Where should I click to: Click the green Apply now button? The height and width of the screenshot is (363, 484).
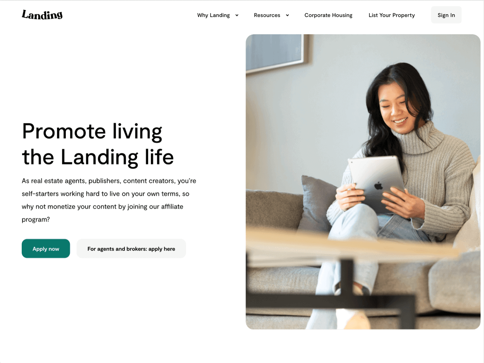coord(46,248)
